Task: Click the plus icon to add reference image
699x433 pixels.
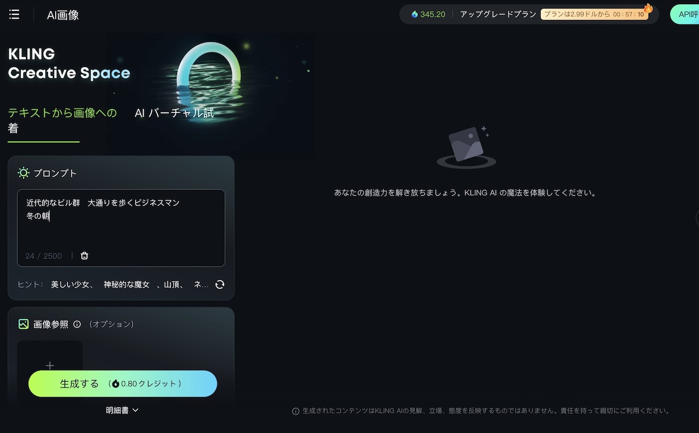Action: [50, 365]
